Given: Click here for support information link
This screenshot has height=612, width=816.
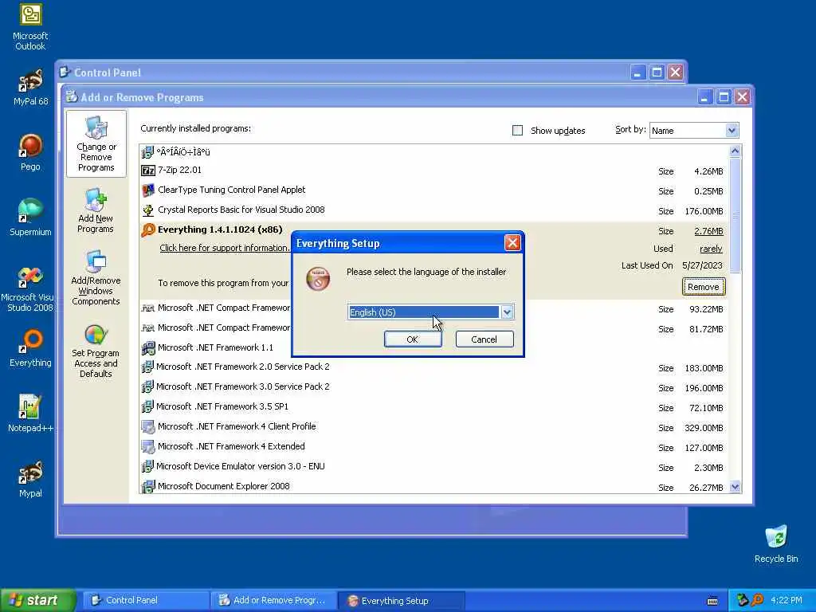Looking at the screenshot, I should coord(224,249).
